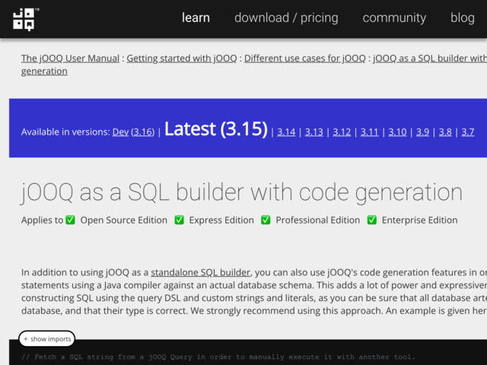Go to the community menu item
The height and width of the screenshot is (365, 487).
pyautogui.click(x=394, y=17)
